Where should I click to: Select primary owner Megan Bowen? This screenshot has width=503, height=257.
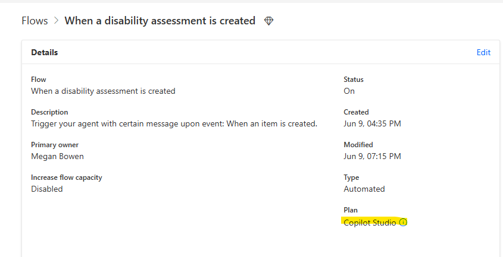click(57, 156)
